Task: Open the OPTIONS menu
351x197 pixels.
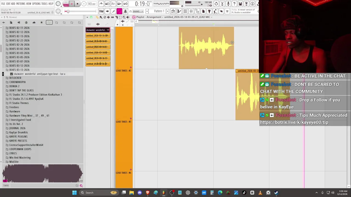Action: click(x=36, y=4)
